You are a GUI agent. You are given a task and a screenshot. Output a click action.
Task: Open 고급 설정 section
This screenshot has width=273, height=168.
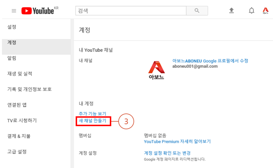[17, 151]
